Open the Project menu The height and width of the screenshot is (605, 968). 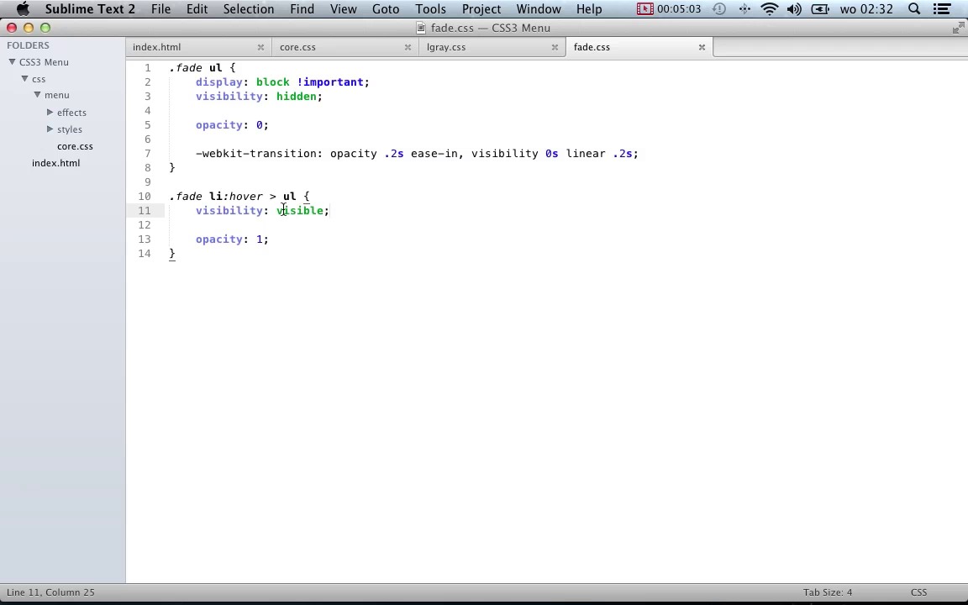pos(481,8)
